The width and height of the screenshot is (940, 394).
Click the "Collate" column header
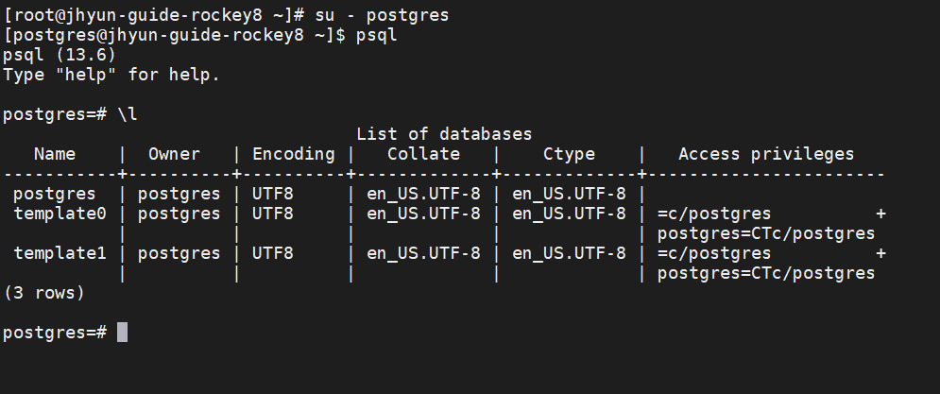point(423,154)
